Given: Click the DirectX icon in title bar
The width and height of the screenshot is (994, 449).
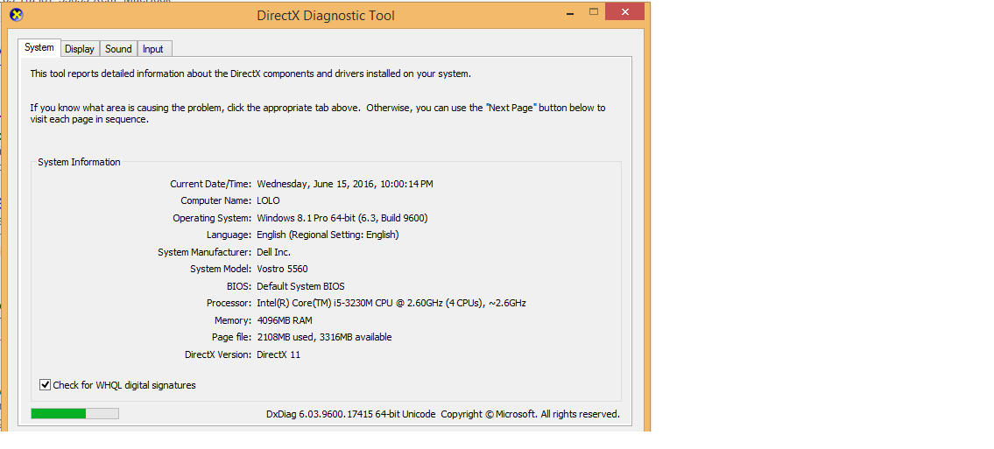Looking at the screenshot, I should (16, 14).
